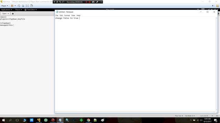Image resolution: width=220 pixels, height=123 pixels.
Task: Open Task View on the taskbar
Action: 17,120
